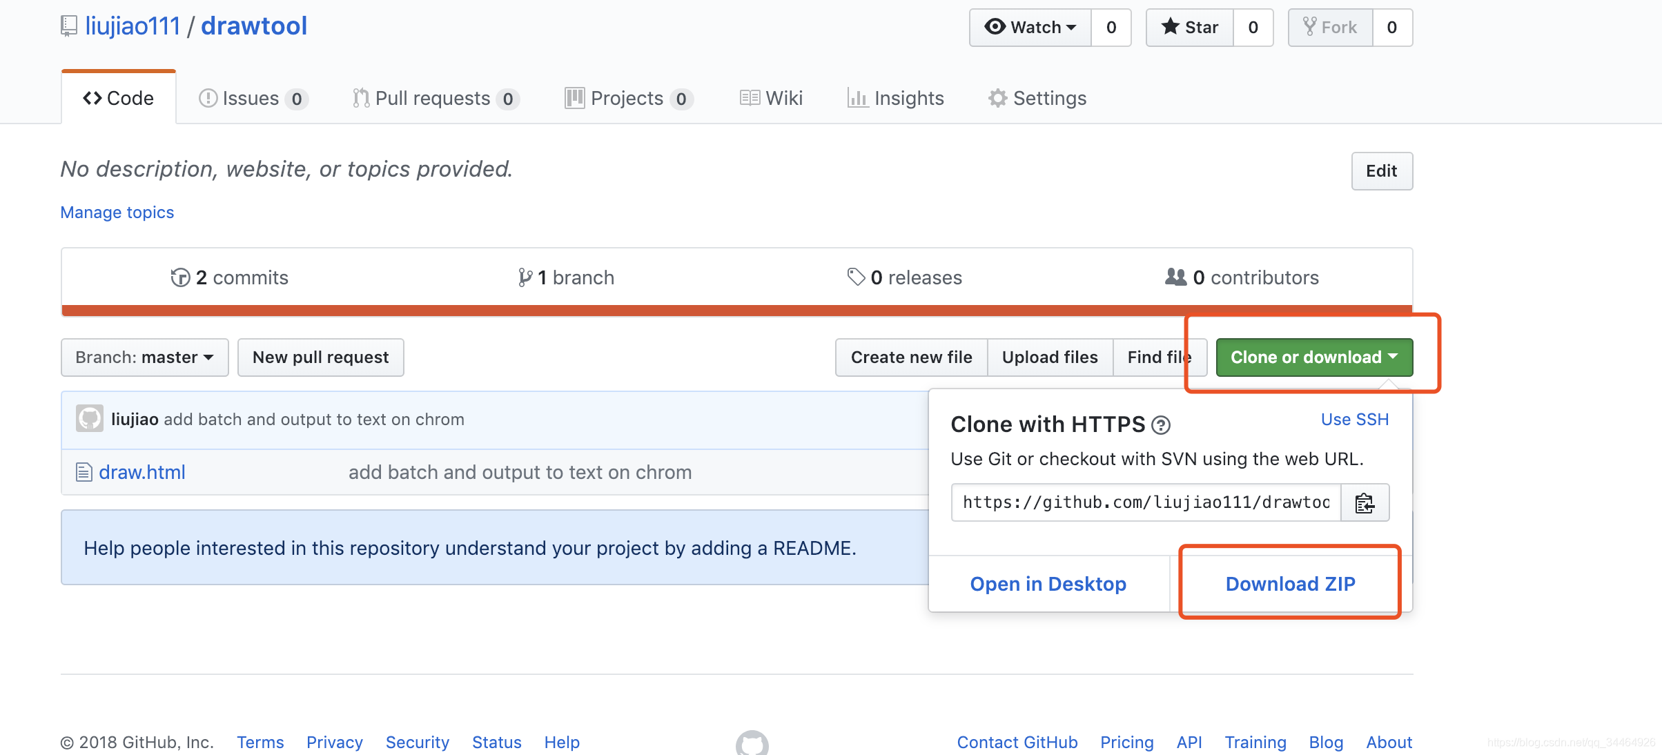Expand the Branch: master selector
This screenshot has height=755, width=1662.
pos(144,357)
